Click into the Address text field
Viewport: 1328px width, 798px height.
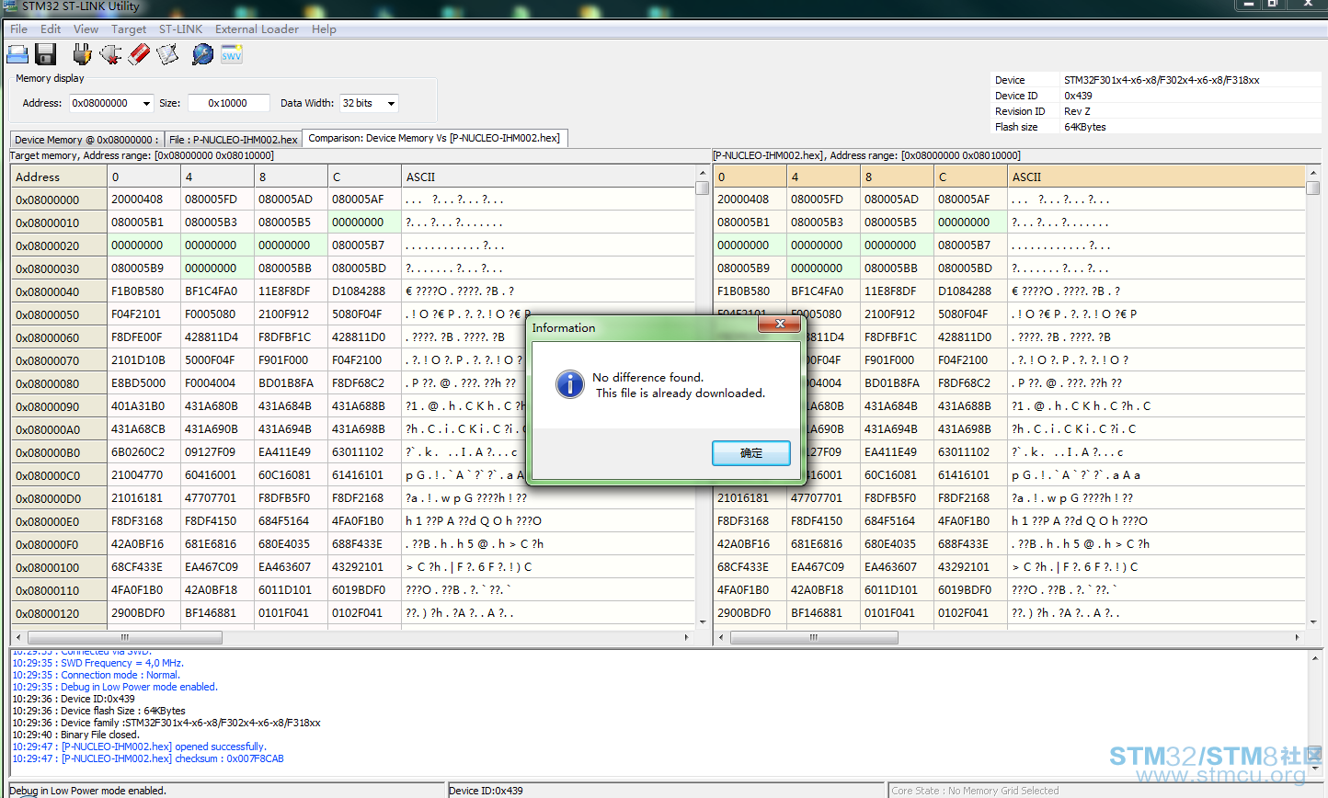(x=105, y=104)
